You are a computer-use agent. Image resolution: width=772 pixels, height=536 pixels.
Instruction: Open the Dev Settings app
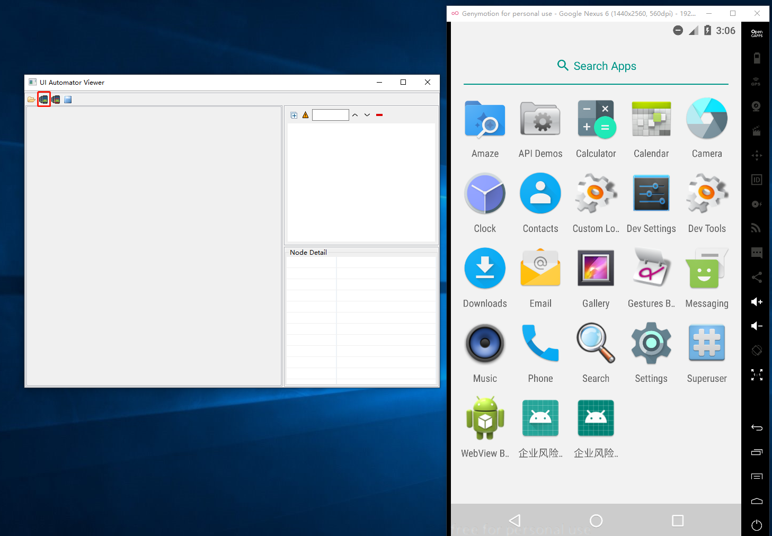[651, 204]
